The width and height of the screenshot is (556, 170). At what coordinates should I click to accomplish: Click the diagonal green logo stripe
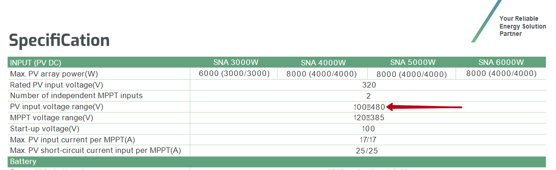486,21
